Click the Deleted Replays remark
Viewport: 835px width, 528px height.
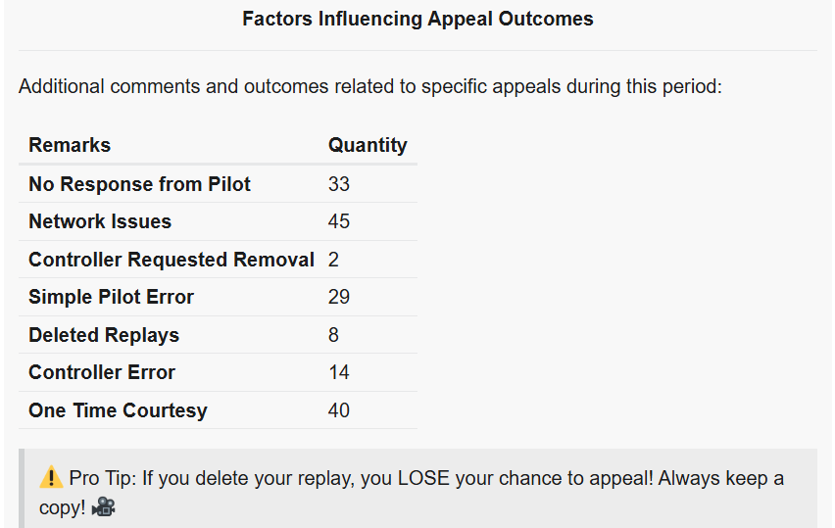coord(104,335)
